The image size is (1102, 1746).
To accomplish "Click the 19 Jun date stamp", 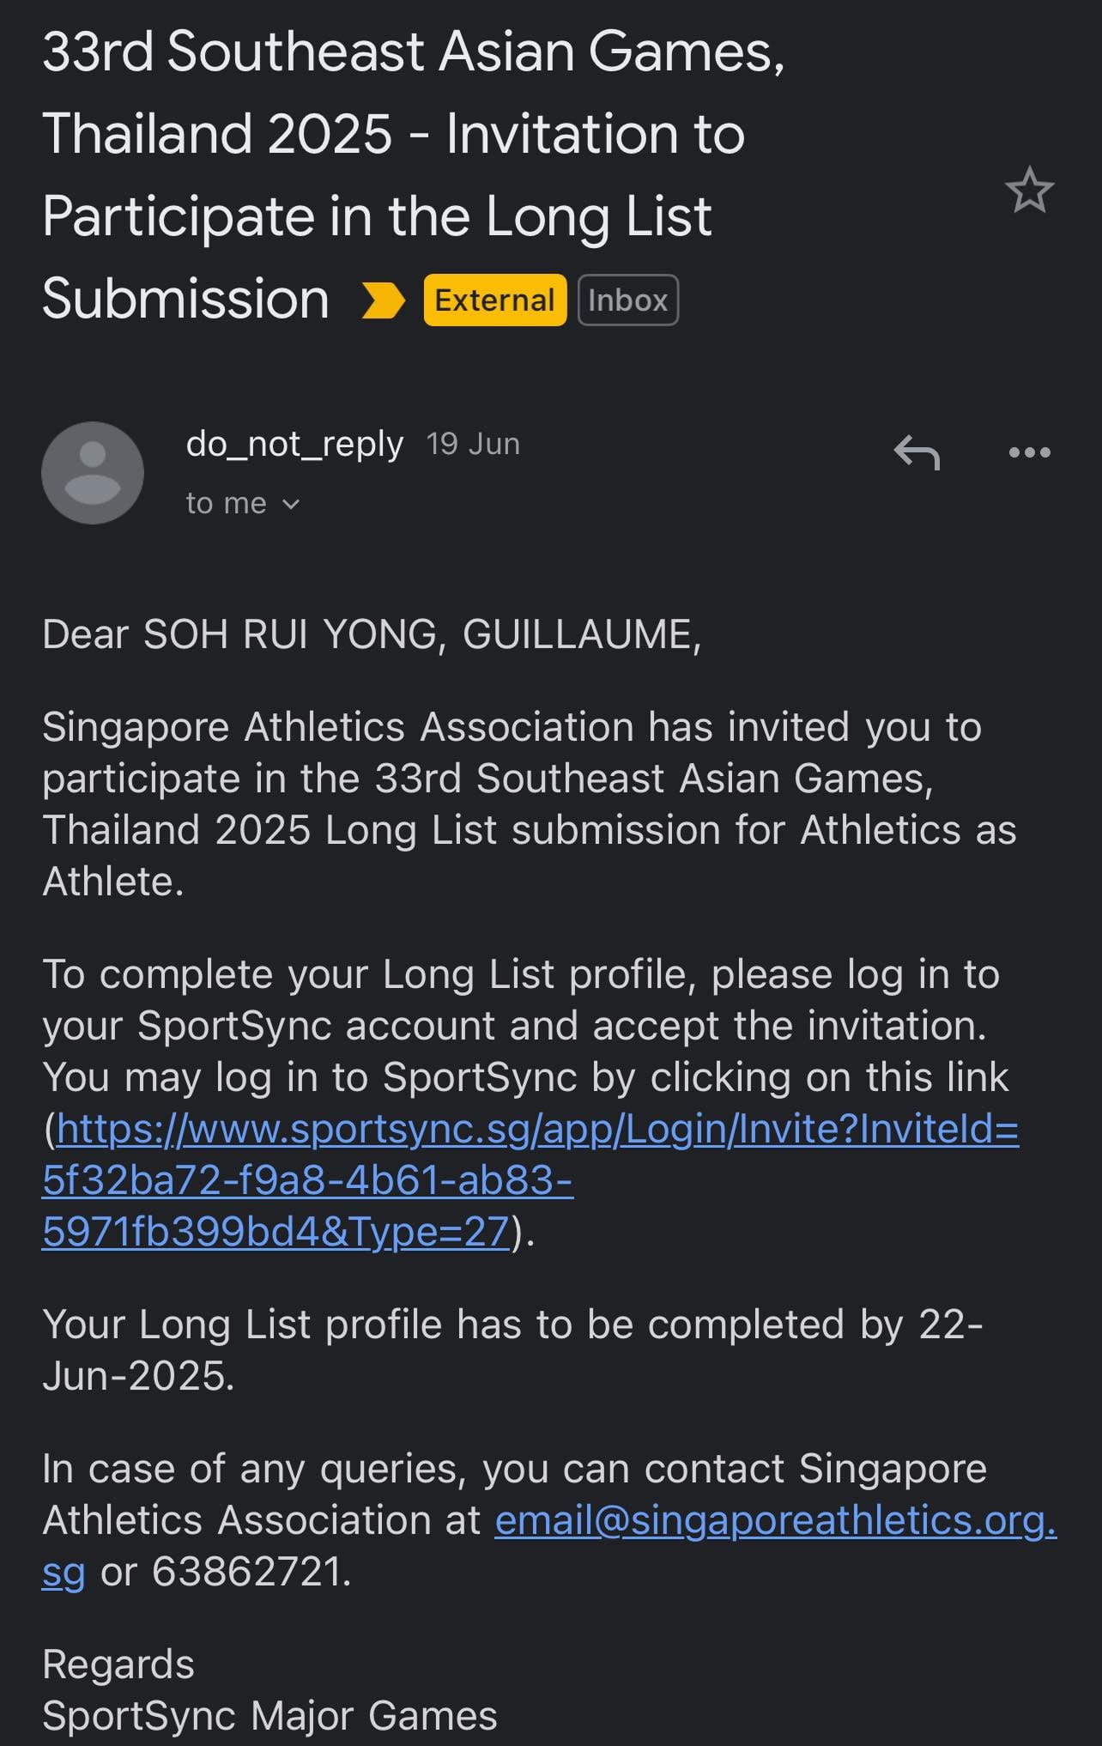I will [473, 444].
